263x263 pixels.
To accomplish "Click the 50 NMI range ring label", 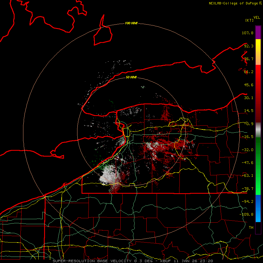I will click(131, 77).
